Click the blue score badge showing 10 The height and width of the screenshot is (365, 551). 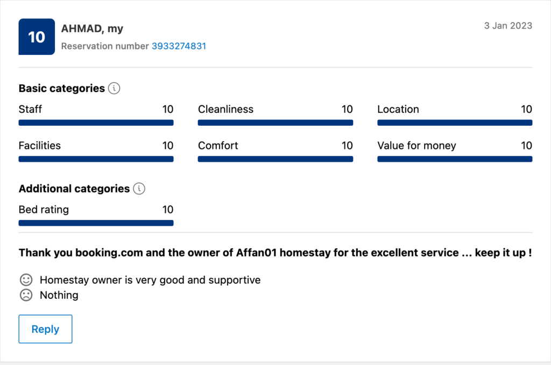37,37
